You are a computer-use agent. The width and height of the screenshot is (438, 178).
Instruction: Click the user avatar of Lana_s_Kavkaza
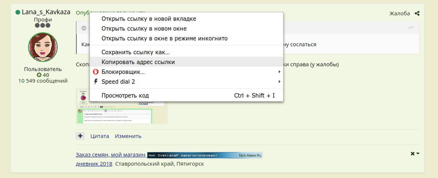[43, 47]
